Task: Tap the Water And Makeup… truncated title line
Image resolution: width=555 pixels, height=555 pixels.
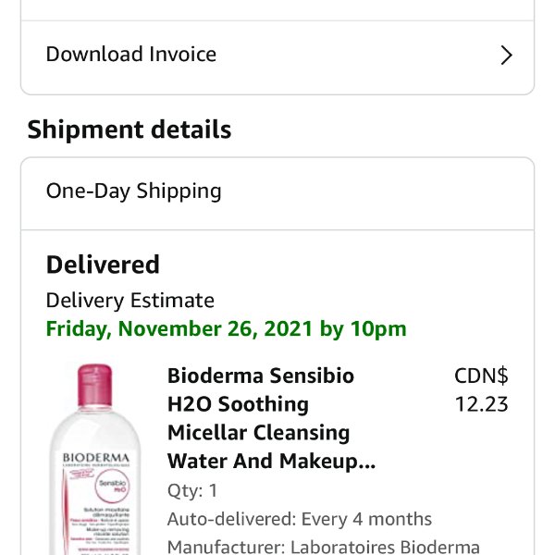Action: click(x=271, y=461)
